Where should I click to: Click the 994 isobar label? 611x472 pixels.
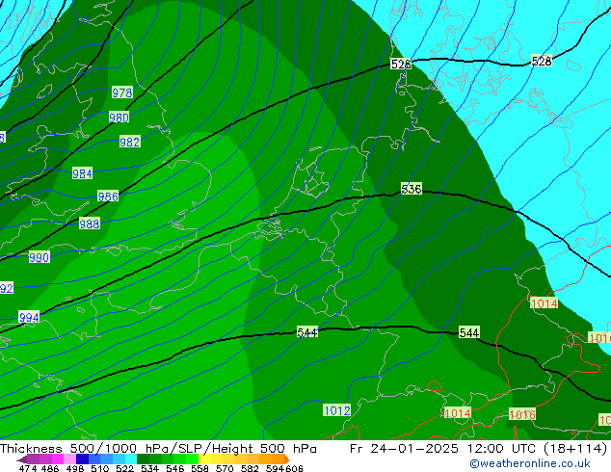click(x=29, y=317)
